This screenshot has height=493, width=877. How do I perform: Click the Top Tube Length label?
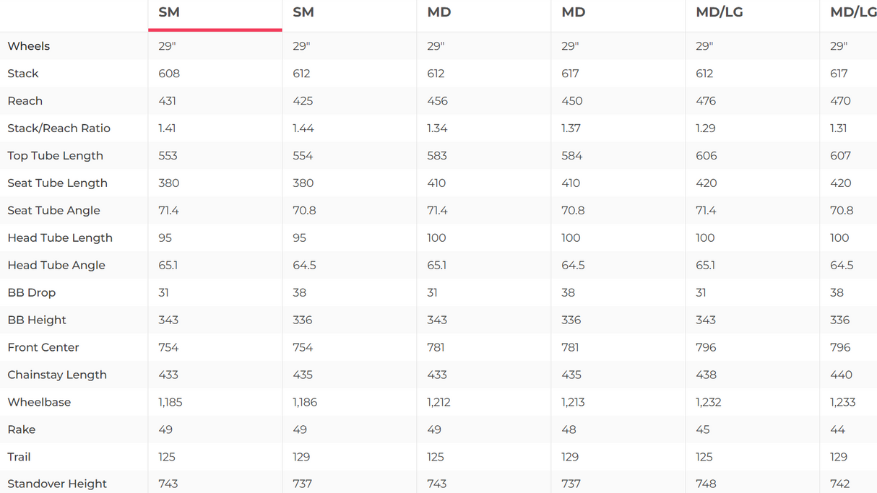[56, 156]
